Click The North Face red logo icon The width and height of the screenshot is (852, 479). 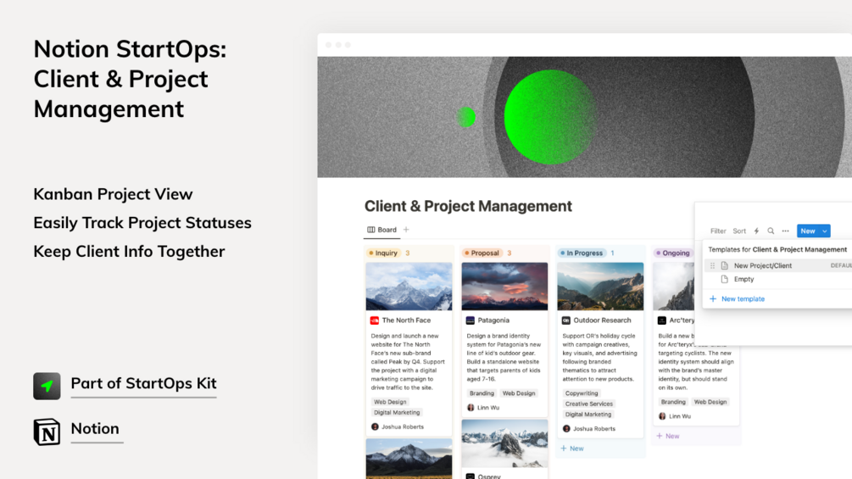coord(375,320)
